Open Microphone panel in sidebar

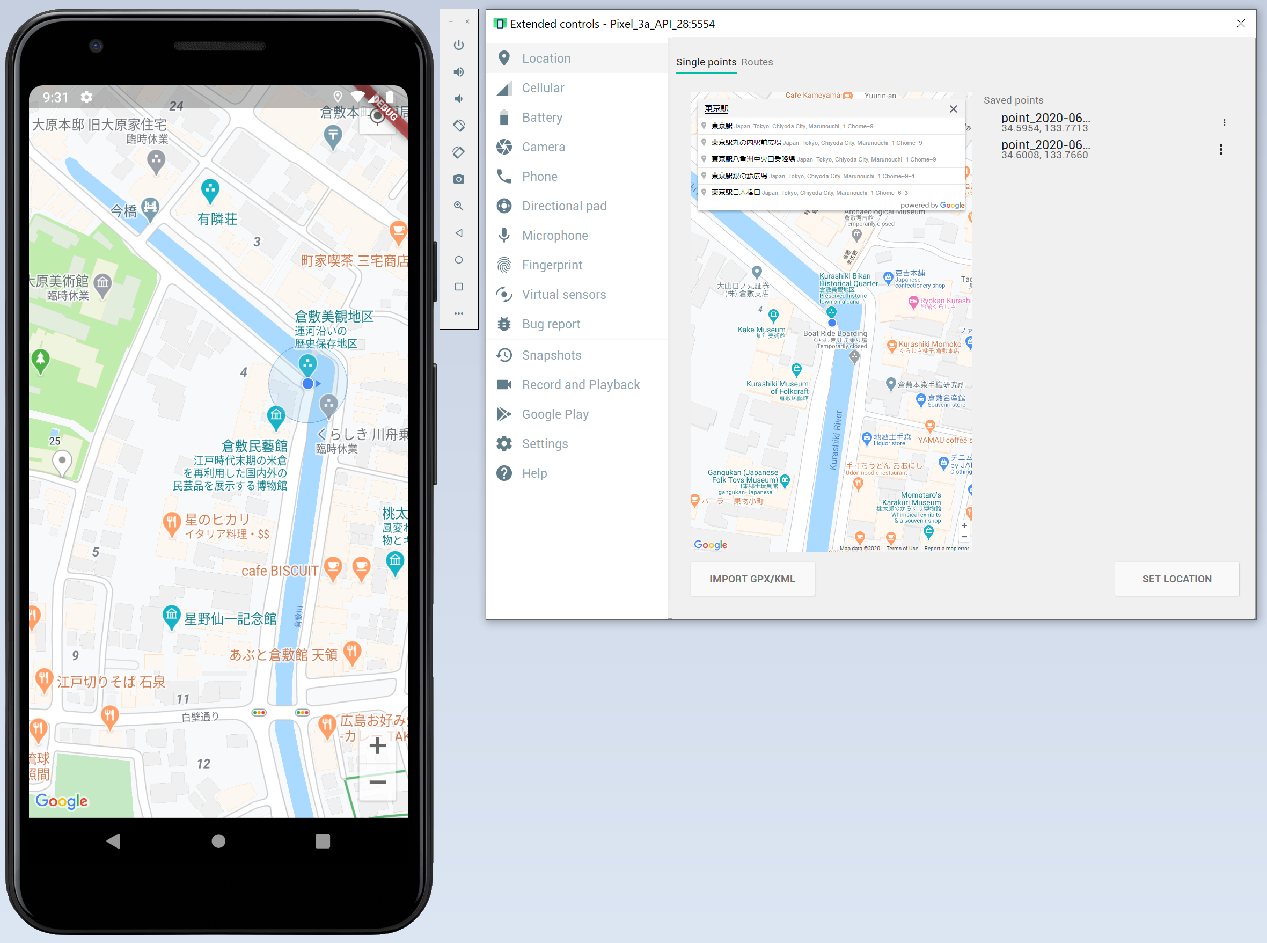click(577, 236)
